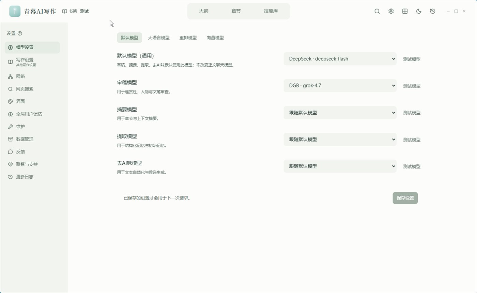Open the 大纲 tab in top navigation
The width and height of the screenshot is (477, 293).
pos(204,11)
